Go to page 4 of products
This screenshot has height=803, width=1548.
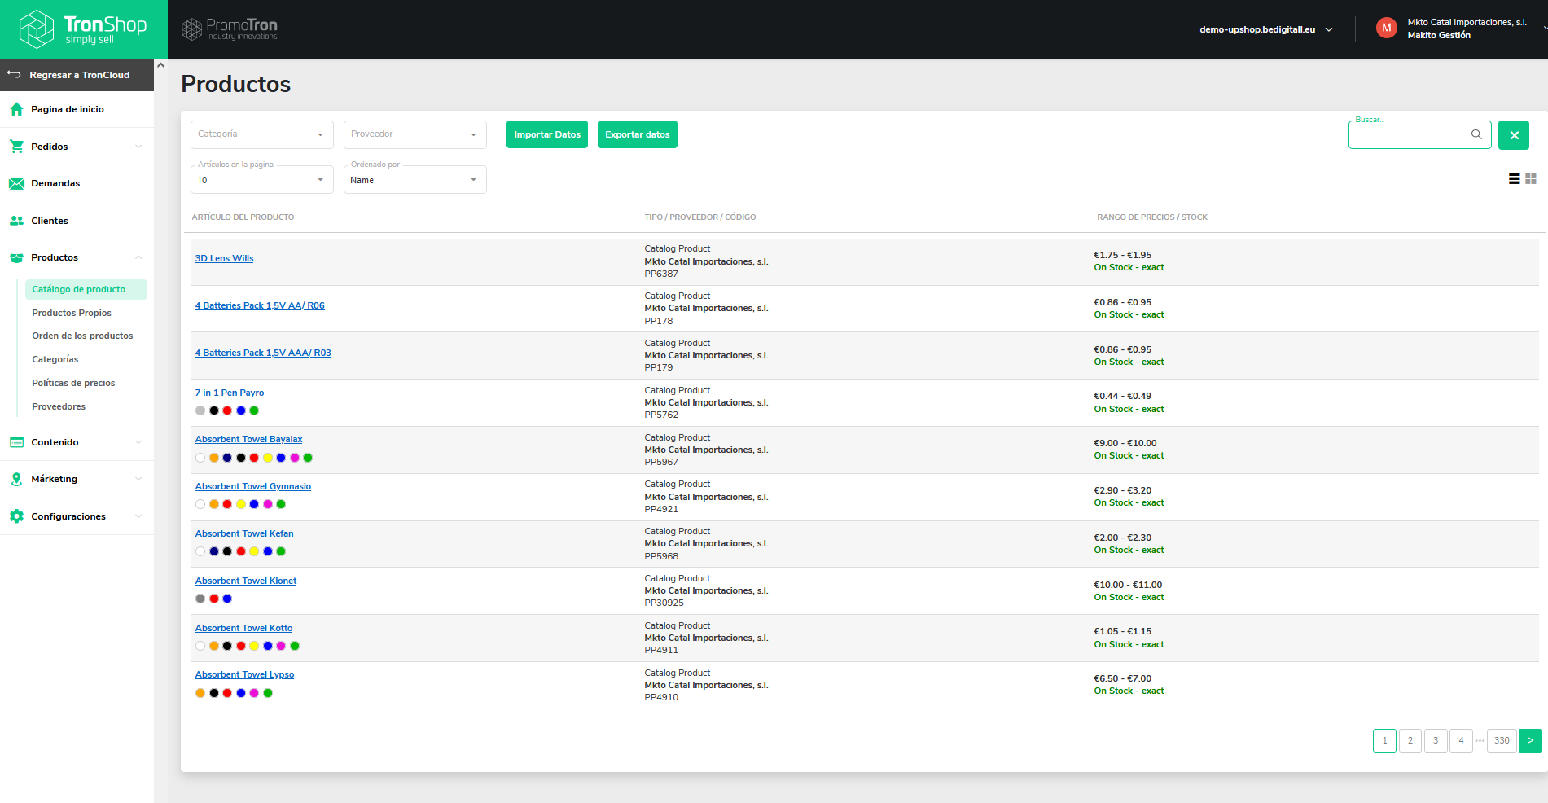click(1461, 740)
